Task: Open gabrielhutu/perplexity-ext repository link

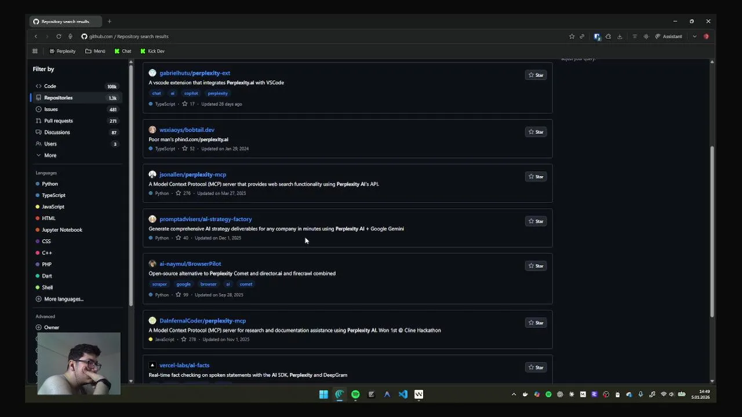Action: click(x=195, y=73)
